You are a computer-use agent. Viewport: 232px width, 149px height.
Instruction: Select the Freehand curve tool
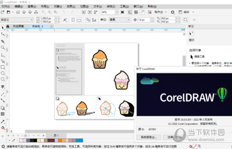point(3,55)
